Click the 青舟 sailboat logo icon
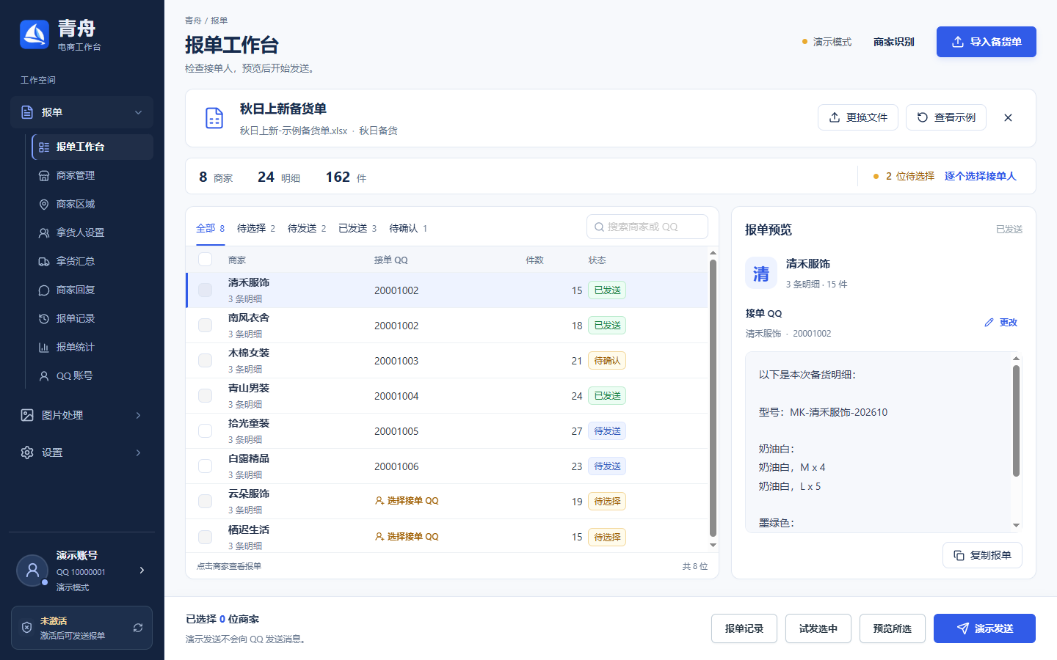Viewport: 1057px width, 660px height. (x=34, y=34)
